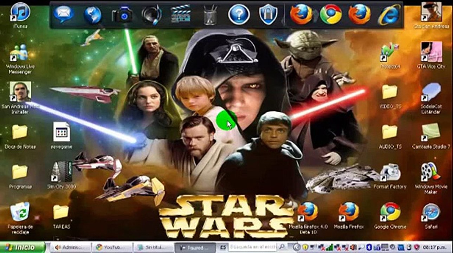Launch the camera icon in the top dock
453x253 pixels.
[x=122, y=15]
